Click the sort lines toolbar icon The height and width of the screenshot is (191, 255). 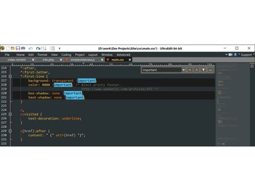[44, 48]
